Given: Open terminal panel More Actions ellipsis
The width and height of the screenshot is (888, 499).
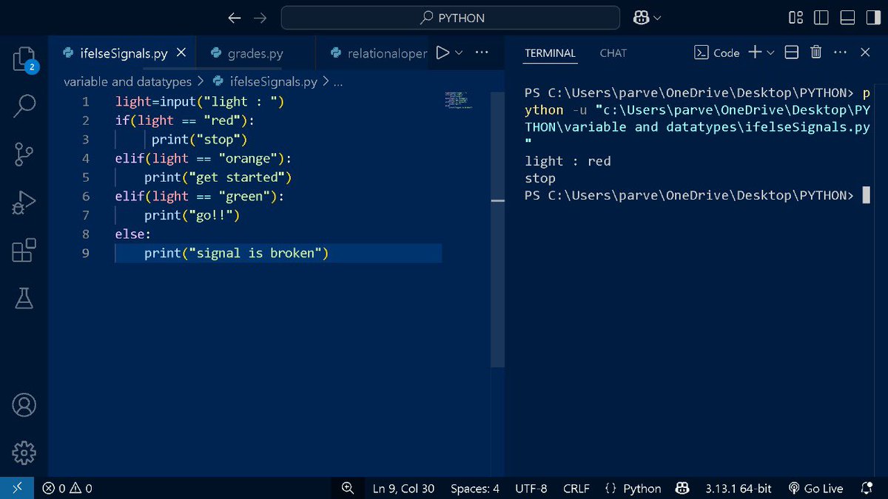Looking at the screenshot, I should pyautogui.click(x=840, y=52).
